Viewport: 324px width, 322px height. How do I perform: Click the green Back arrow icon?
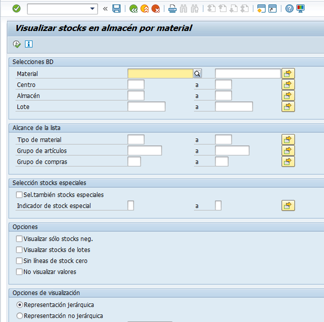[133, 8]
